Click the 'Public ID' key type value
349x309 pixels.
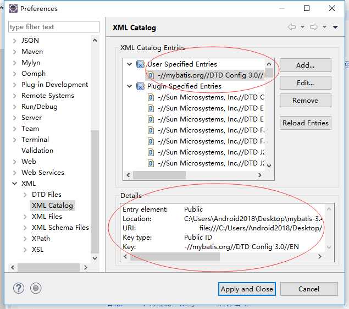pos(198,238)
